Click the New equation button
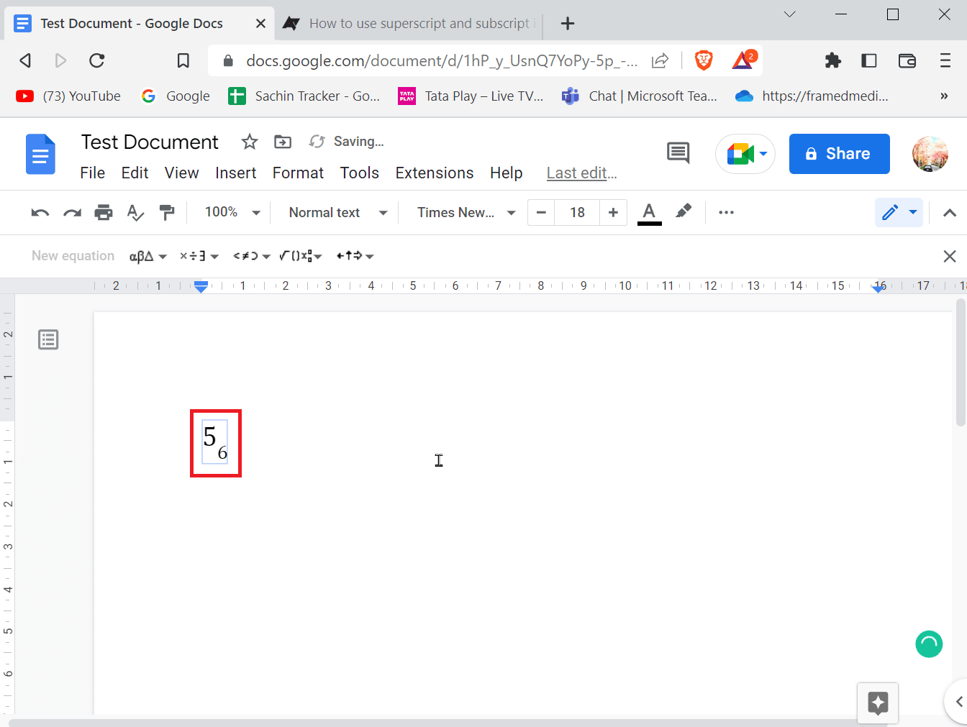This screenshot has height=727, width=967. pos(73,256)
